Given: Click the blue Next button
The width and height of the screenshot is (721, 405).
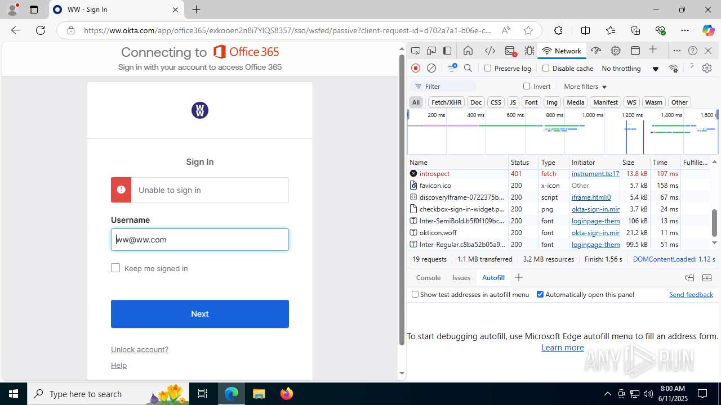Looking at the screenshot, I should [x=200, y=314].
